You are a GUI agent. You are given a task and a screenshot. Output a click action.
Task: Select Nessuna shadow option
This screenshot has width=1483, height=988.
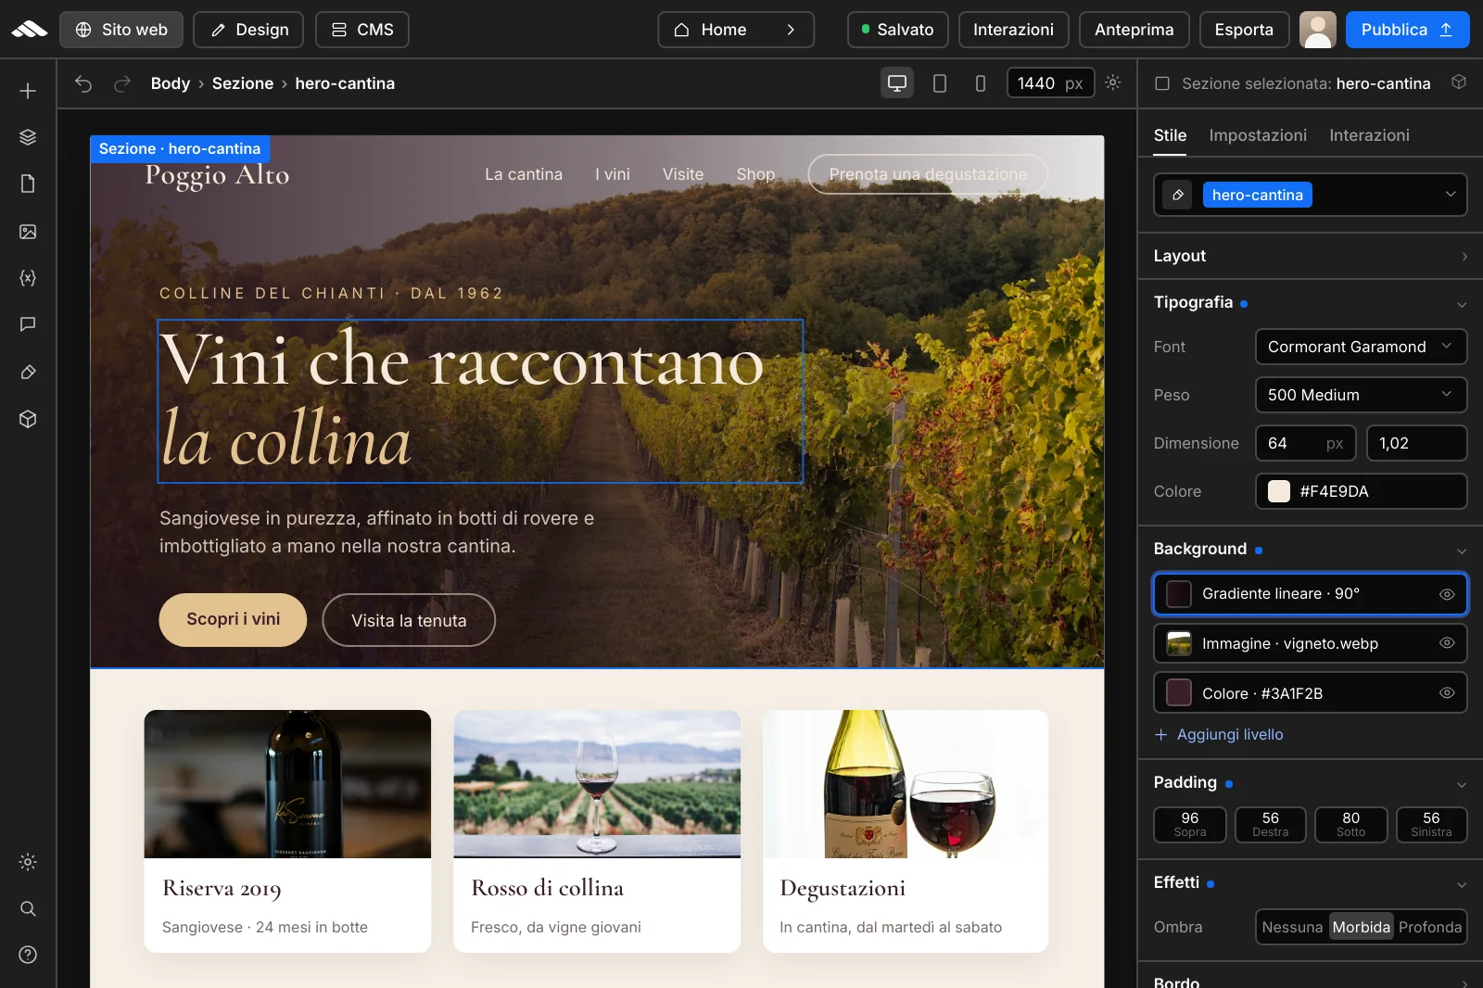[x=1292, y=927]
